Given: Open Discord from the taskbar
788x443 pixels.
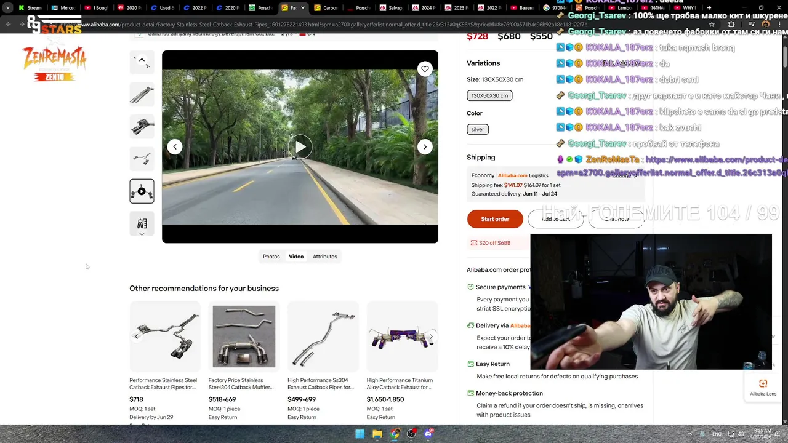Looking at the screenshot, I should point(428,434).
